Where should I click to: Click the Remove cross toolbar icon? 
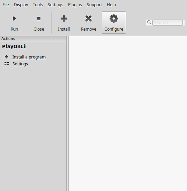tap(88, 19)
